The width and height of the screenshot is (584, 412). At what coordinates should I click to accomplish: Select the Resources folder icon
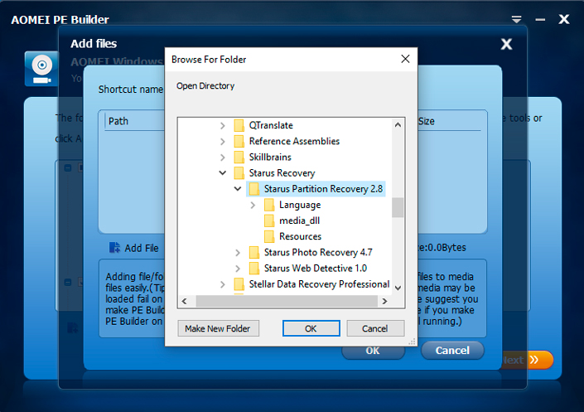click(x=269, y=236)
